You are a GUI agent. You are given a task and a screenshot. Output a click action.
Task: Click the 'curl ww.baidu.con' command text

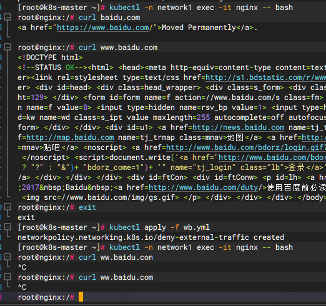coord(116,257)
